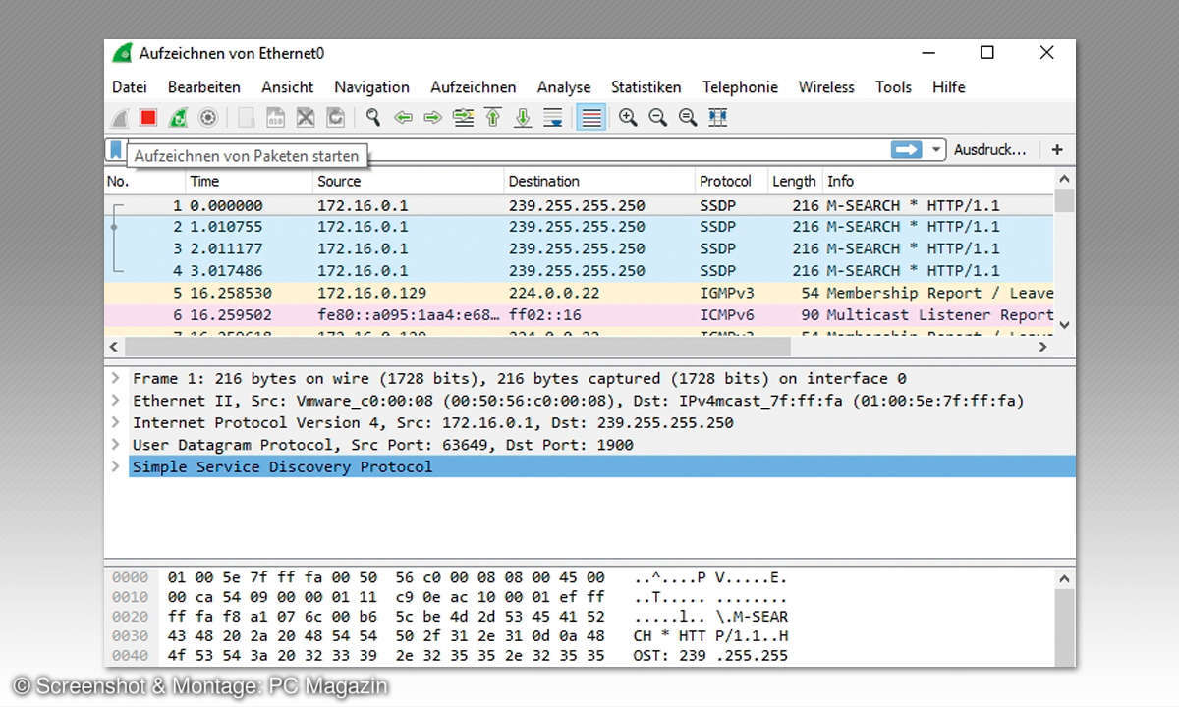The width and height of the screenshot is (1179, 707).
Task: Select packet 3 at time 2.011177
Action: coord(580,249)
